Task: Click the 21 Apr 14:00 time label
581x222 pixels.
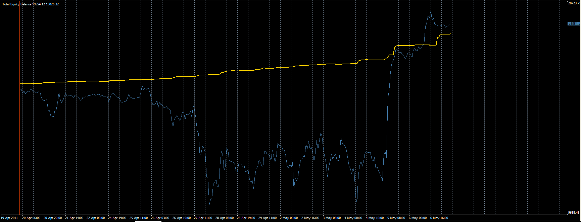Action: (x=74, y=218)
